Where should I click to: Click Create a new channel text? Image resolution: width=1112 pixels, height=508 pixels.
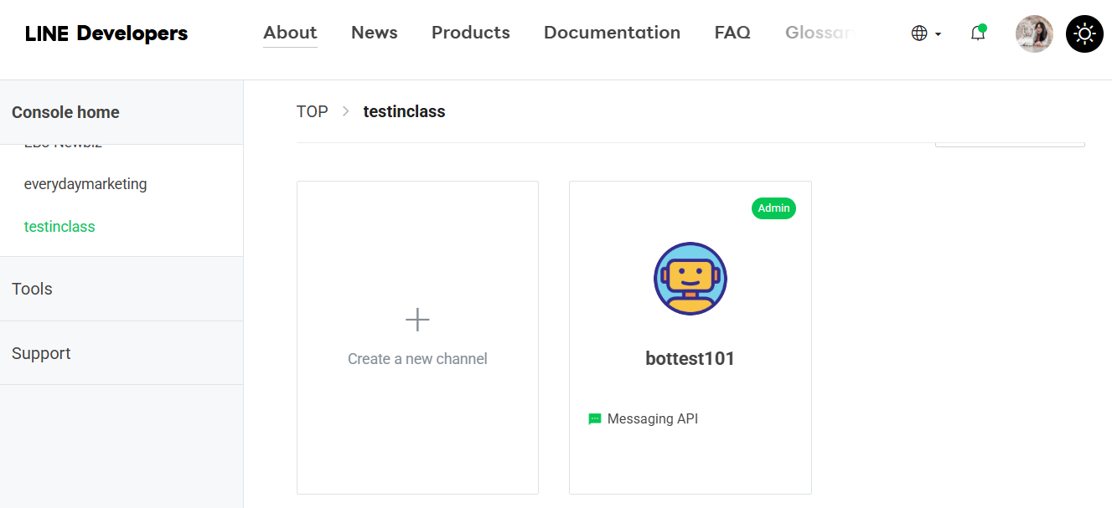point(417,359)
